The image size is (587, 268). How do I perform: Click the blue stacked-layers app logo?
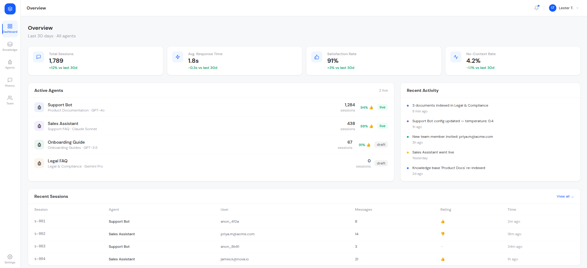click(10, 9)
